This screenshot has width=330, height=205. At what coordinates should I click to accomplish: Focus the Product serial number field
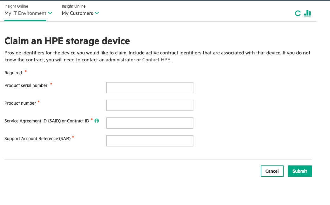point(150,88)
